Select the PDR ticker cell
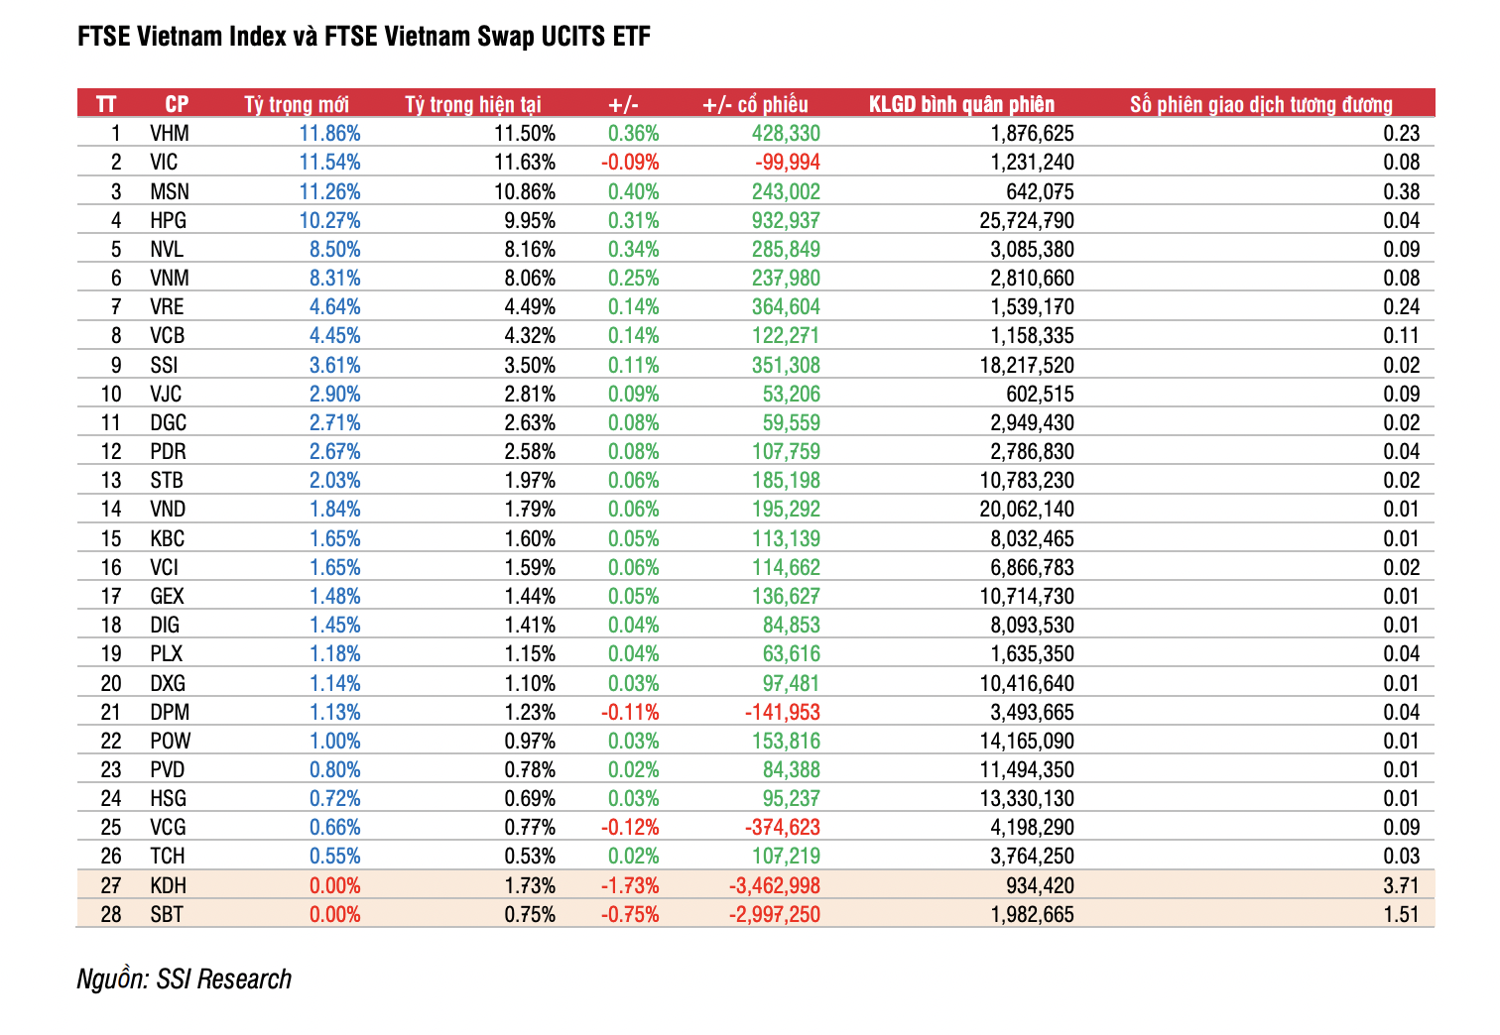Image resolution: width=1500 pixels, height=1035 pixels. pos(169,451)
